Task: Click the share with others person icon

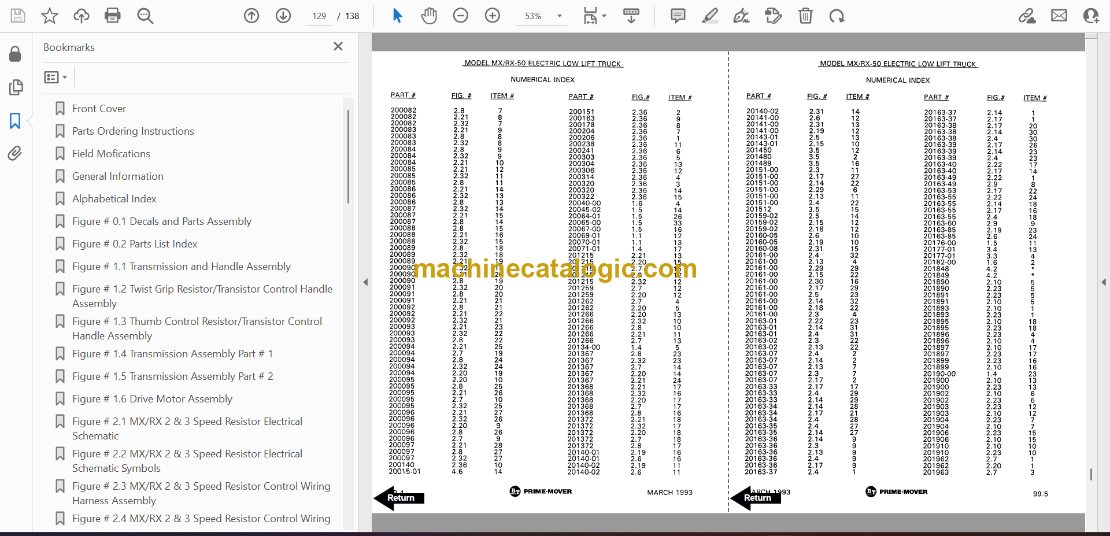Action: click(1091, 16)
